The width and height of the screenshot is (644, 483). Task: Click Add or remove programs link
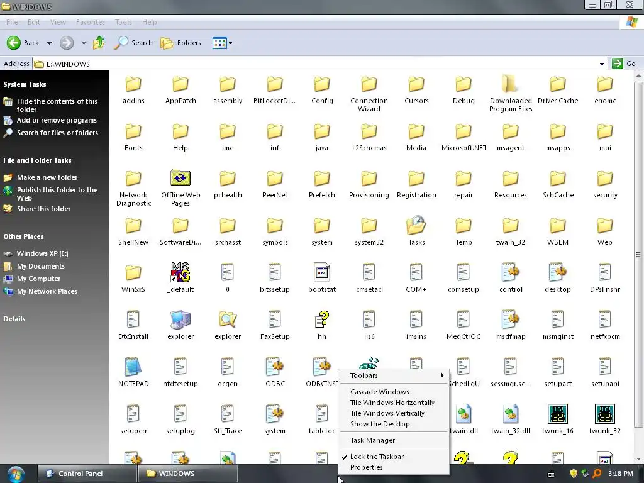point(57,120)
